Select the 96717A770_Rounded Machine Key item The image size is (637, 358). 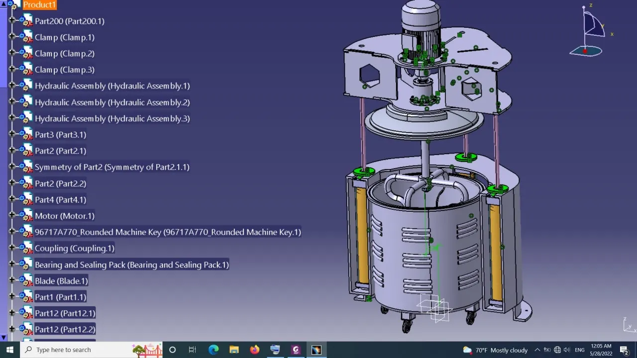[x=167, y=232]
